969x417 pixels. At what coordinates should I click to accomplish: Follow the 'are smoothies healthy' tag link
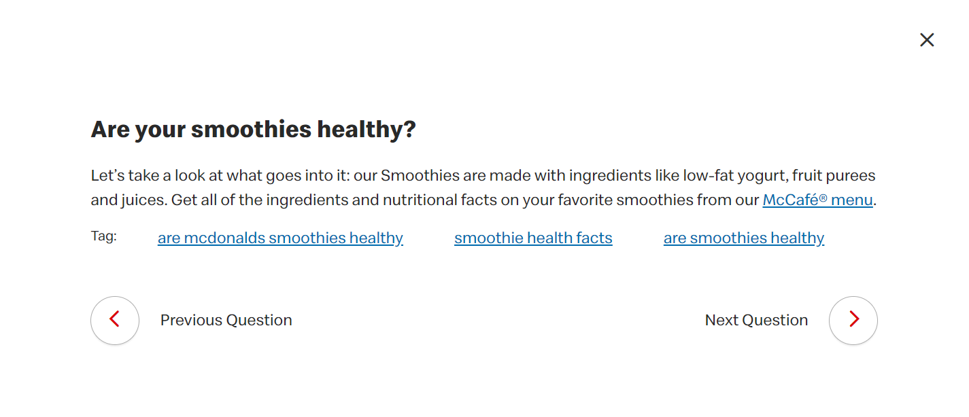pyautogui.click(x=744, y=238)
